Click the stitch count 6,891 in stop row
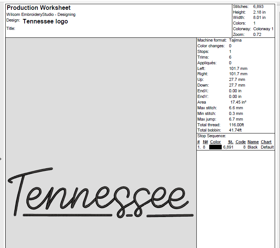Image resolution: width=280 pixels, height=248 pixels. (228, 147)
